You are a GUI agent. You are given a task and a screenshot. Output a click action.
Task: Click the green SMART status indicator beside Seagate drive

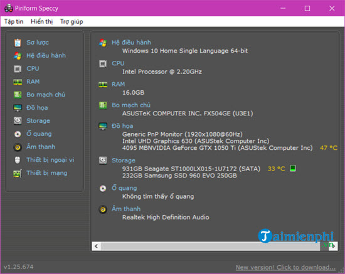tap(293, 168)
